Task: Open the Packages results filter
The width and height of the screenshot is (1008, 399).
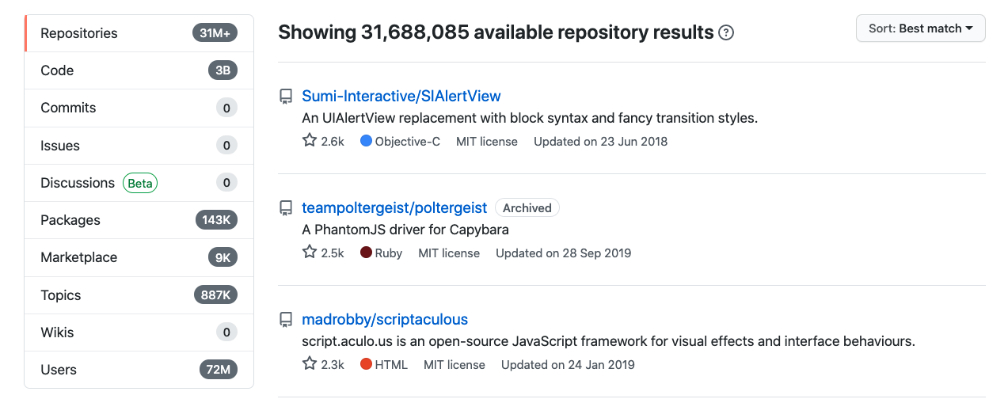Action: [x=139, y=220]
